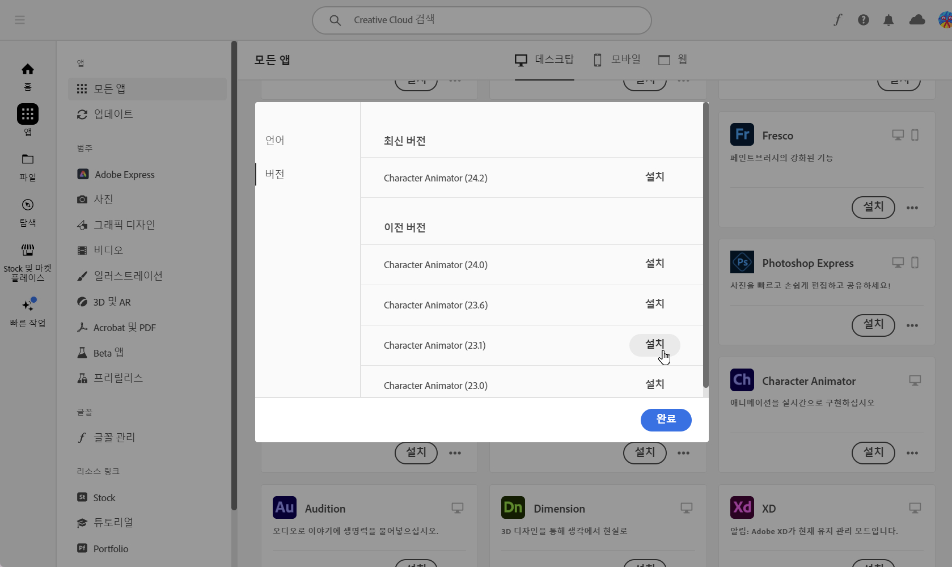The height and width of the screenshot is (567, 952).
Task: Open the Tutorials resource link
Action: coord(147,523)
